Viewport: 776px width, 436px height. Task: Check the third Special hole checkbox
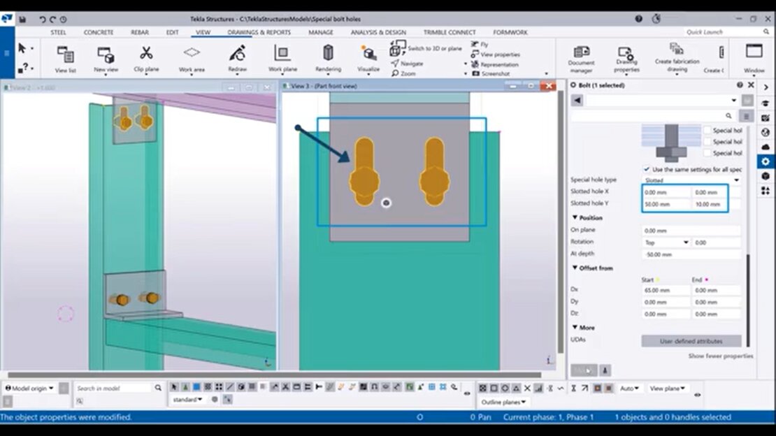click(707, 153)
